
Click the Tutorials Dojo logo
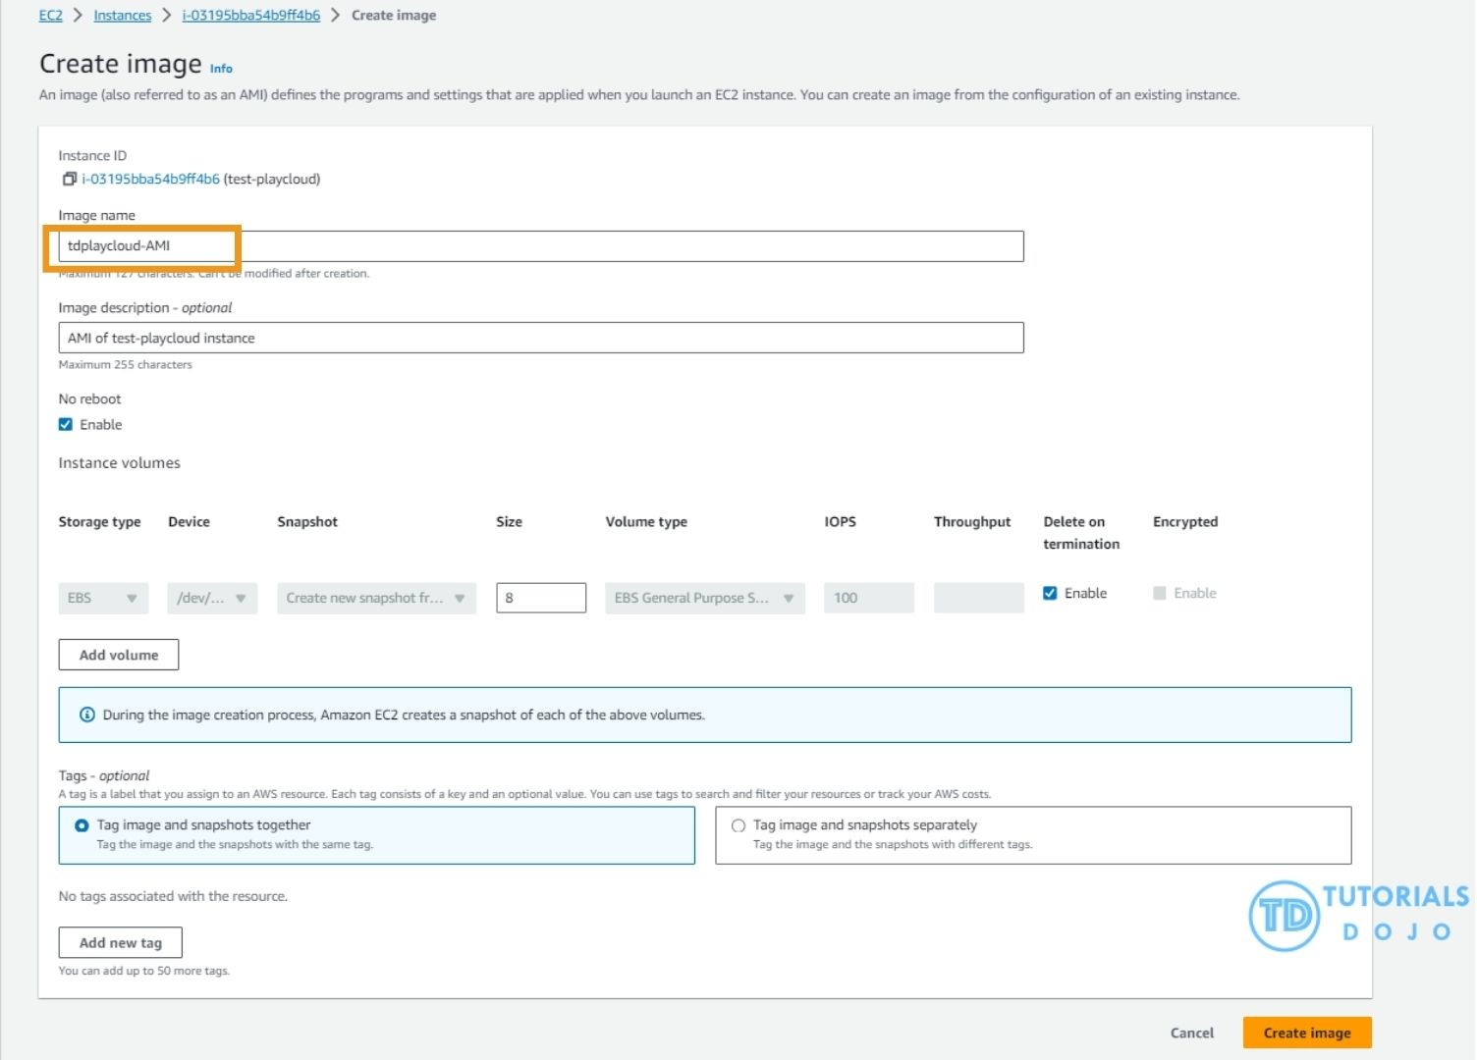[x=1358, y=915]
